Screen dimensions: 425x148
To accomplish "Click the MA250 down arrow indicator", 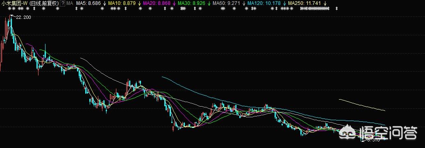I will (x=325, y=4).
